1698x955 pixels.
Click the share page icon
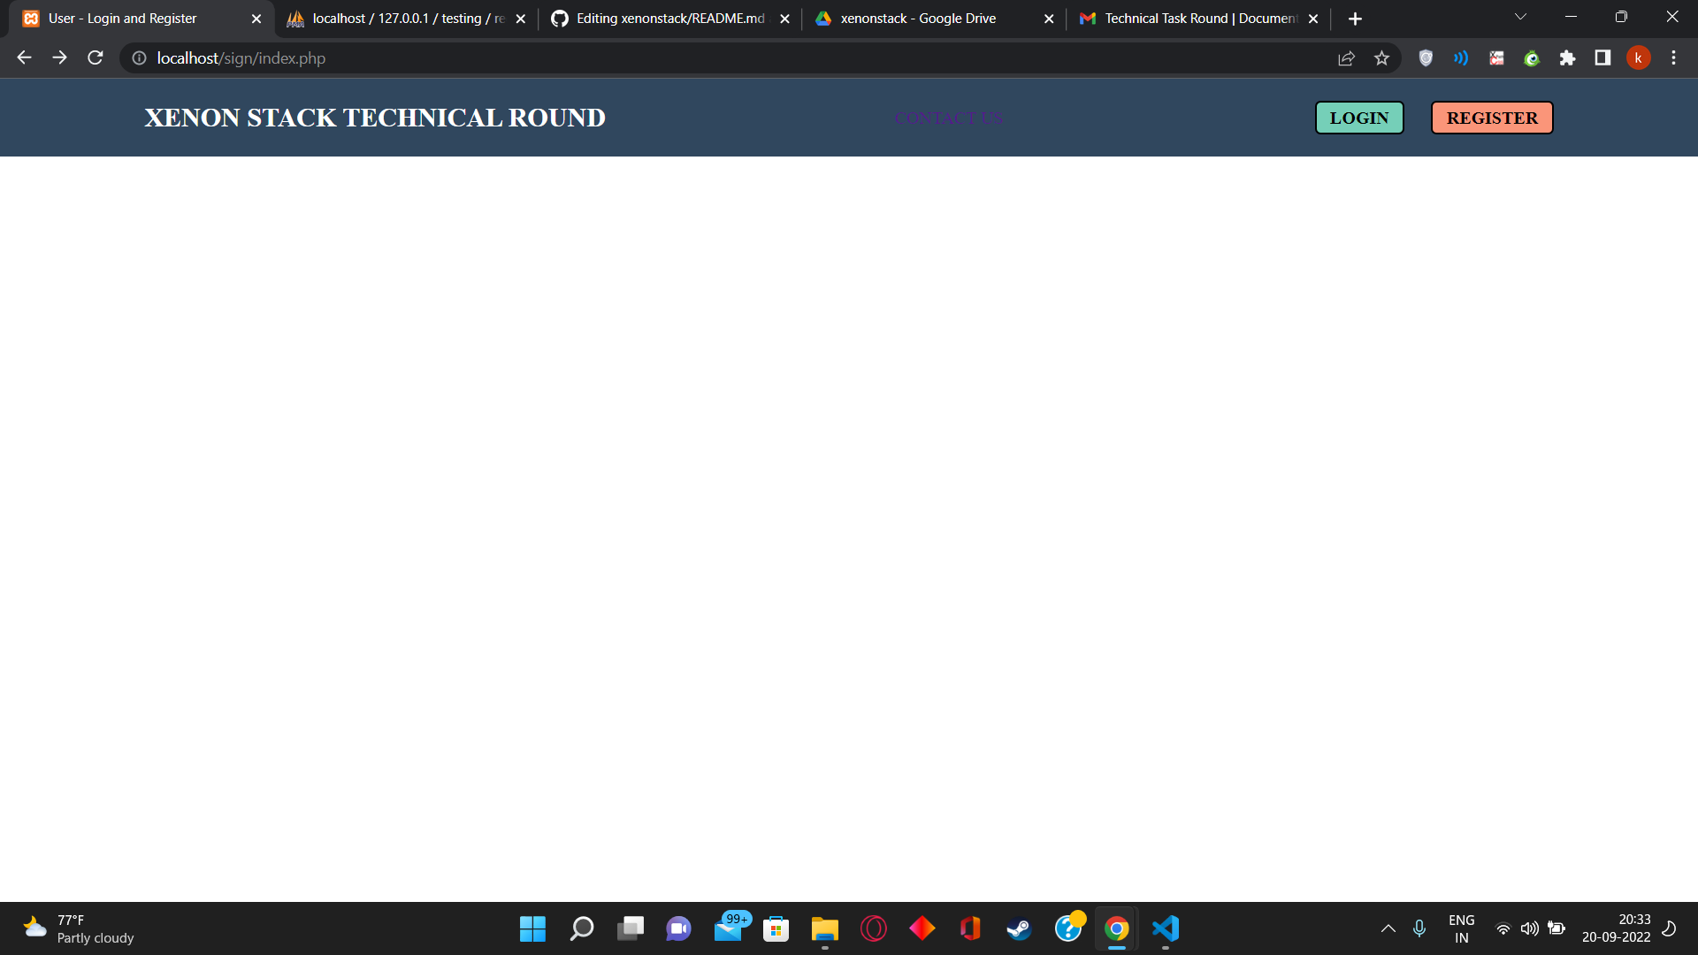coord(1346,58)
